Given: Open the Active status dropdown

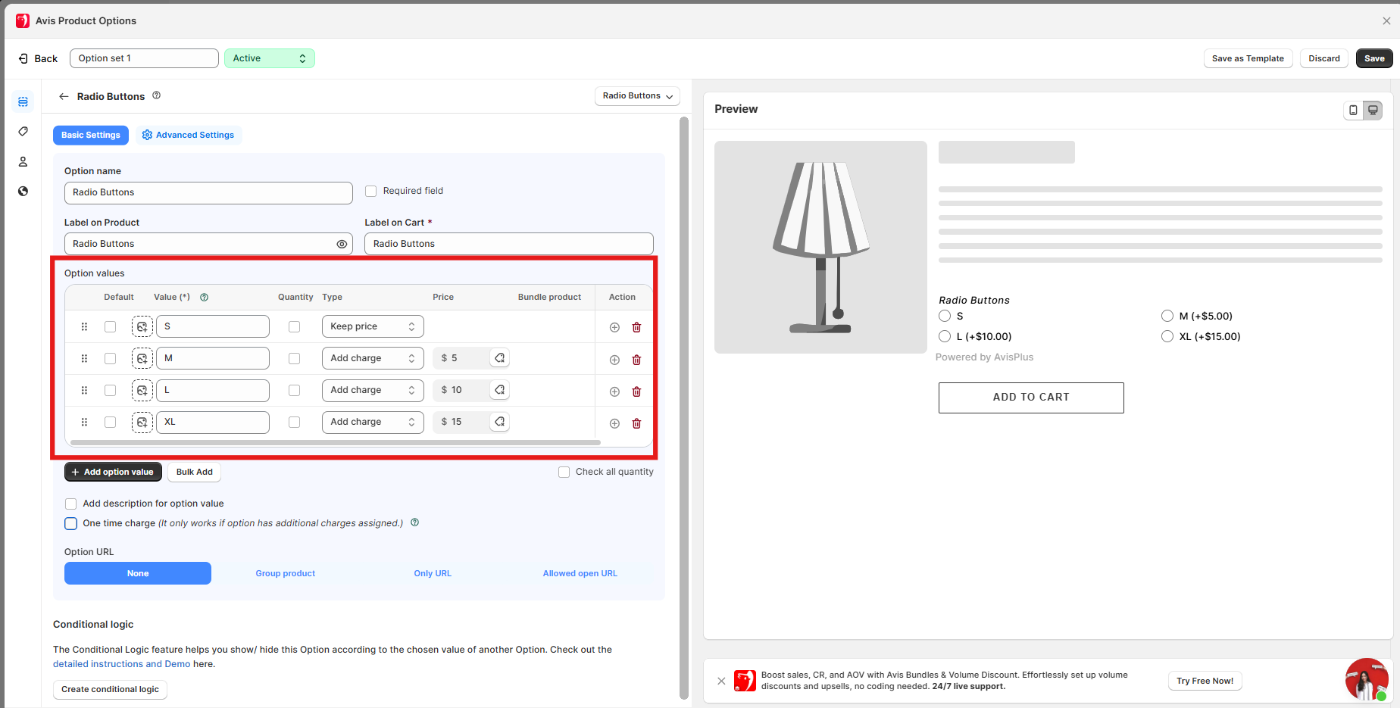Looking at the screenshot, I should (x=269, y=58).
